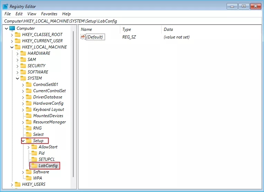Sort by the Name column header
This screenshot has width=264, height=192.
(99, 29)
